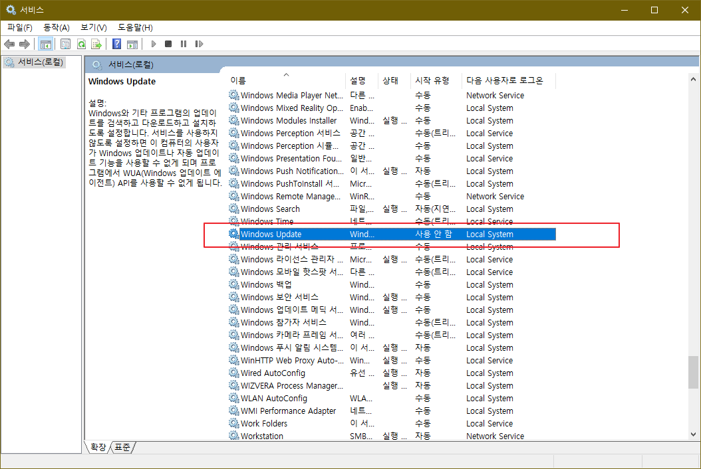Open the 보기(V) menu
This screenshot has width=701, height=469.
pos(93,28)
